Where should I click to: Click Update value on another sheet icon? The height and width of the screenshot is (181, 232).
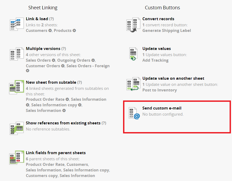click(133, 84)
